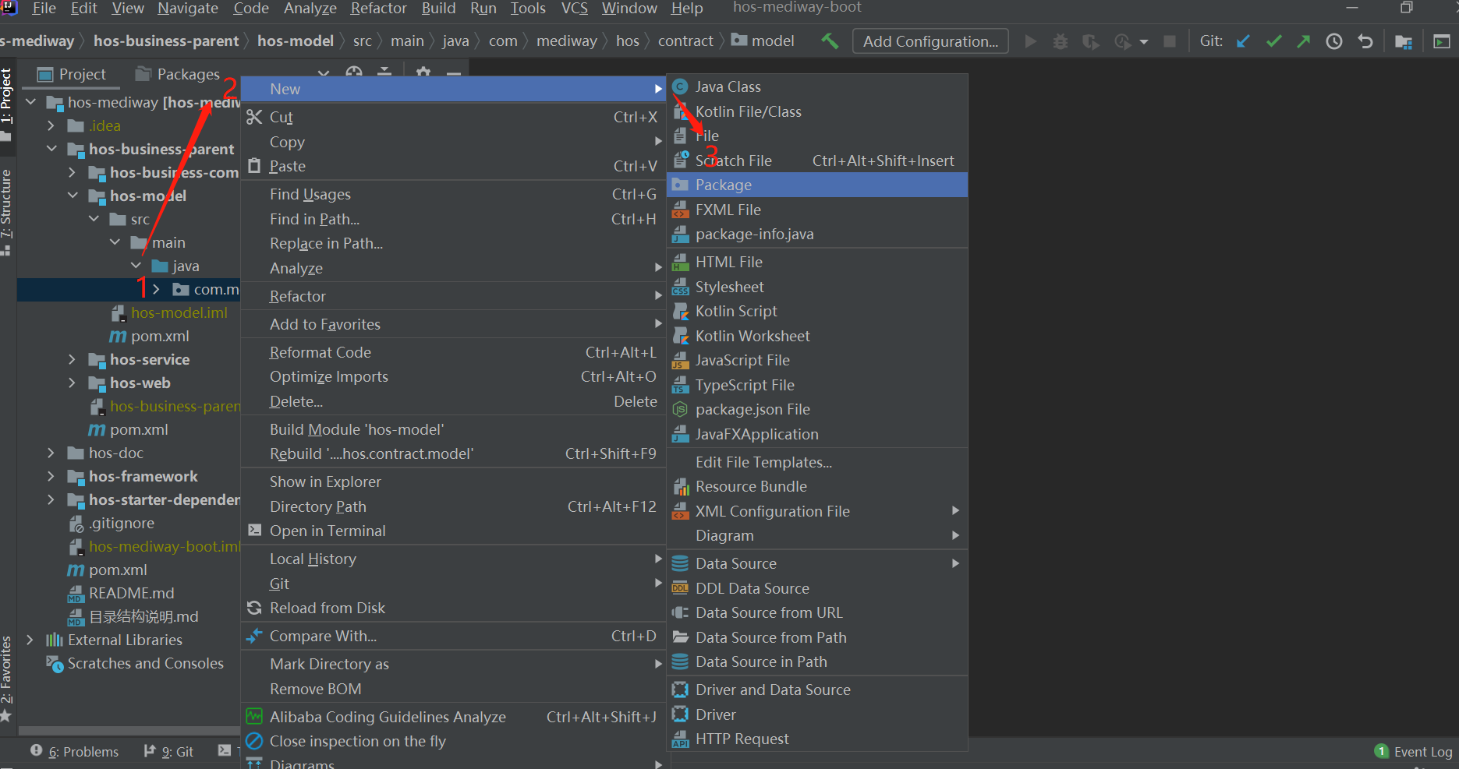Open the Navigate menu in menu bar
1459x769 pixels.
(x=188, y=9)
